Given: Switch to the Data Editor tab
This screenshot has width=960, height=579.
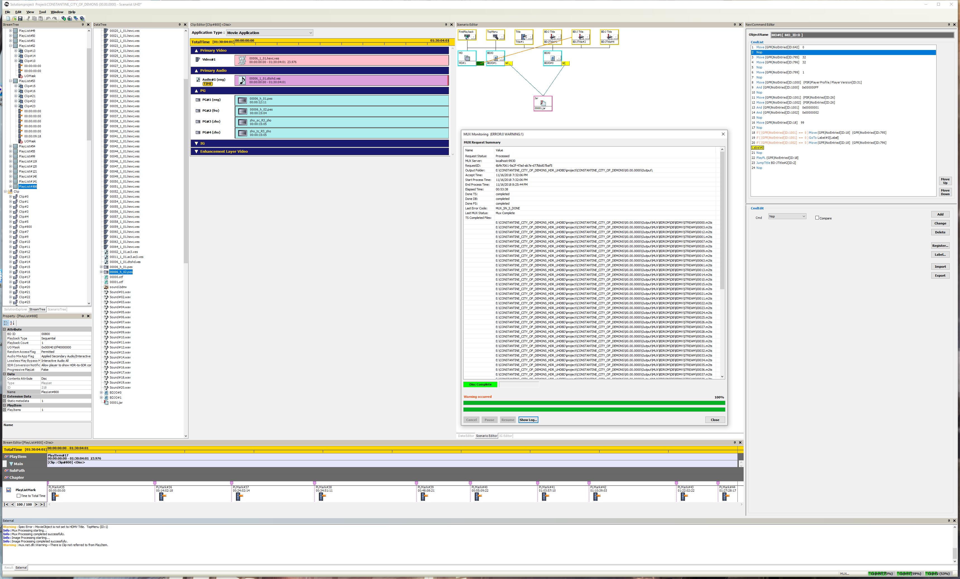Looking at the screenshot, I should pyautogui.click(x=466, y=436).
